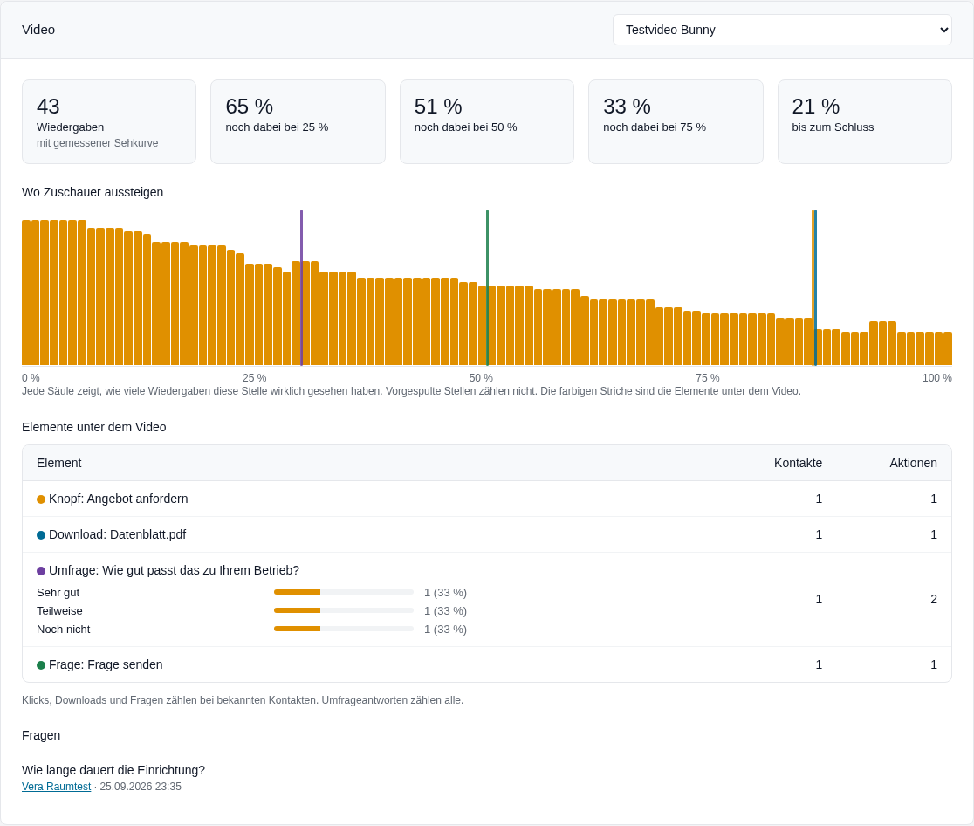This screenshot has width=974, height=826.
Task: Click the Aktionen column header
Action: click(x=913, y=463)
